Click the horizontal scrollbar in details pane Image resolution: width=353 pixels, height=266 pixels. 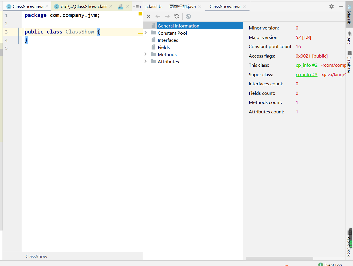(279, 259)
